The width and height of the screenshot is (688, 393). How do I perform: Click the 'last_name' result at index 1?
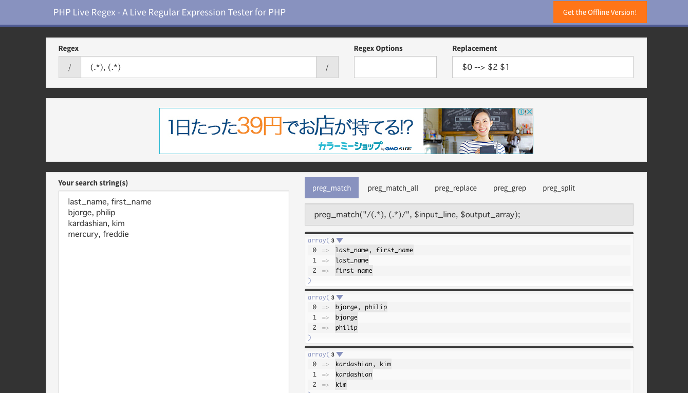tap(352, 260)
